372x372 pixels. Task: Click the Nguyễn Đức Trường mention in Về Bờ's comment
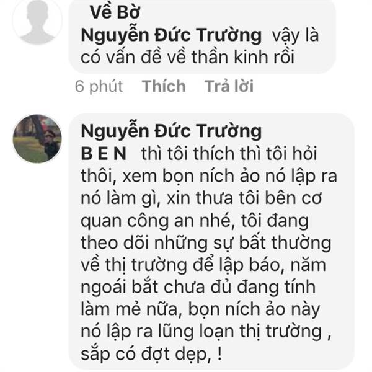[x=171, y=35]
